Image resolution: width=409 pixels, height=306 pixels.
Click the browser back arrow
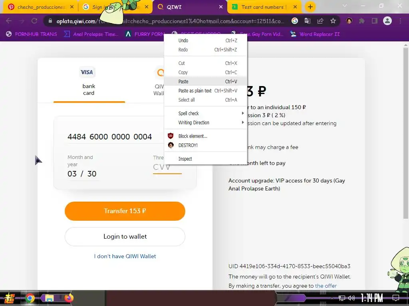9,21
